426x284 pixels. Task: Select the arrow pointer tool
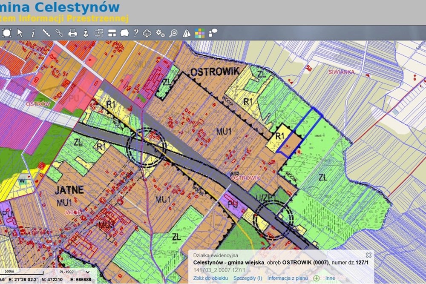(20, 32)
